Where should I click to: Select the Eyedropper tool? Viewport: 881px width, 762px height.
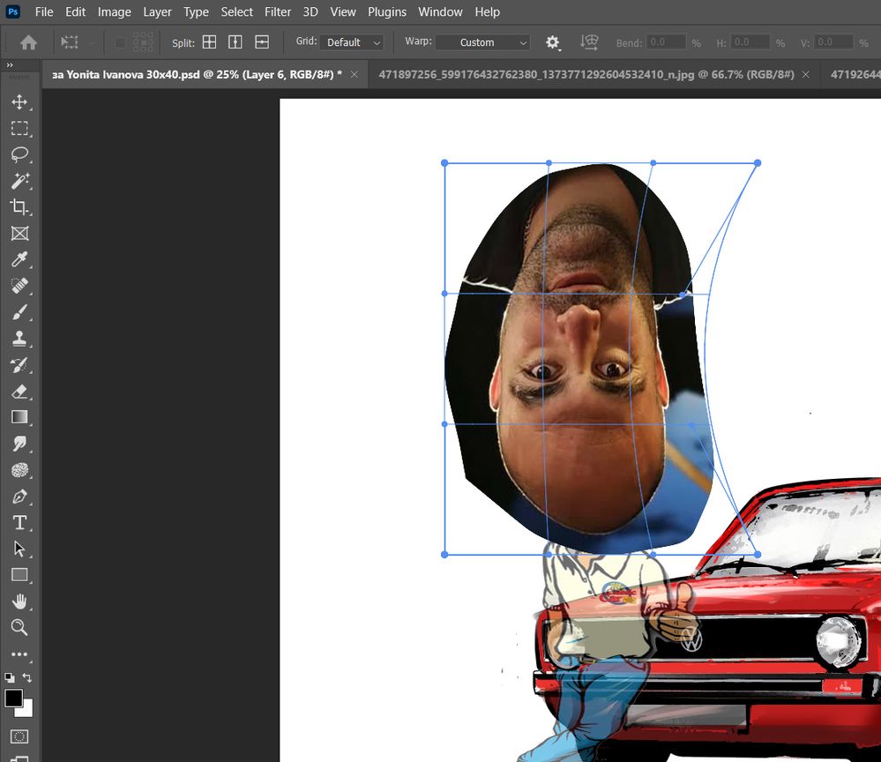pyautogui.click(x=19, y=259)
